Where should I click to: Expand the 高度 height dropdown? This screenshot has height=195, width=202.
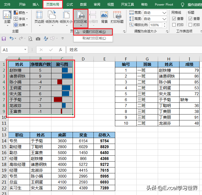coord(164,19)
